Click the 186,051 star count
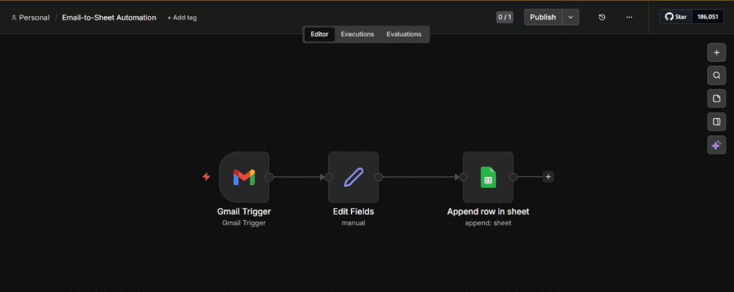The width and height of the screenshot is (734, 292). click(708, 17)
